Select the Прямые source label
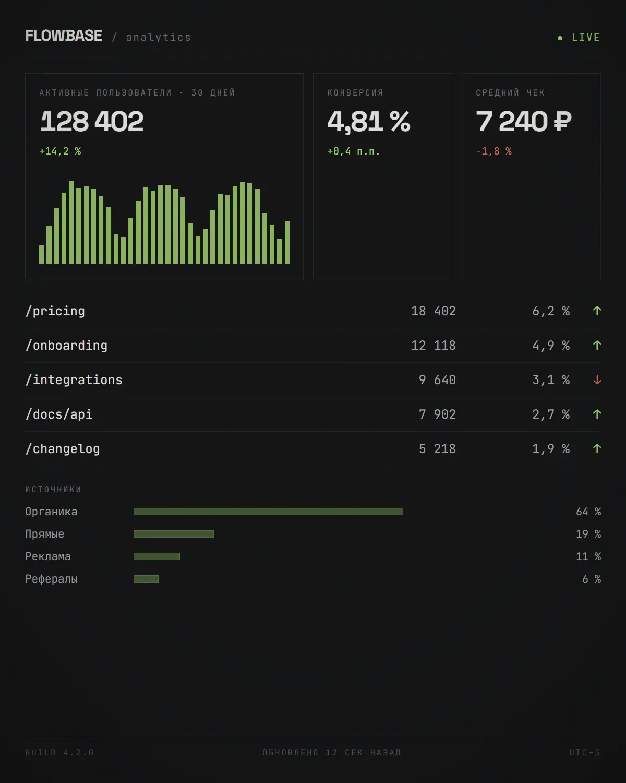626x783 pixels. (x=44, y=534)
